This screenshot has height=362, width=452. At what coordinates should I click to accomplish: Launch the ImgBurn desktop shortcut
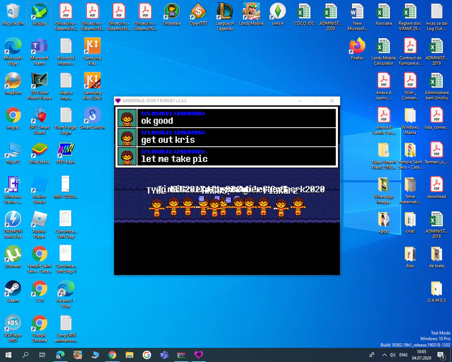coord(13,84)
